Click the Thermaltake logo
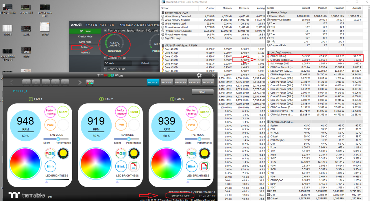 [x=27, y=195]
